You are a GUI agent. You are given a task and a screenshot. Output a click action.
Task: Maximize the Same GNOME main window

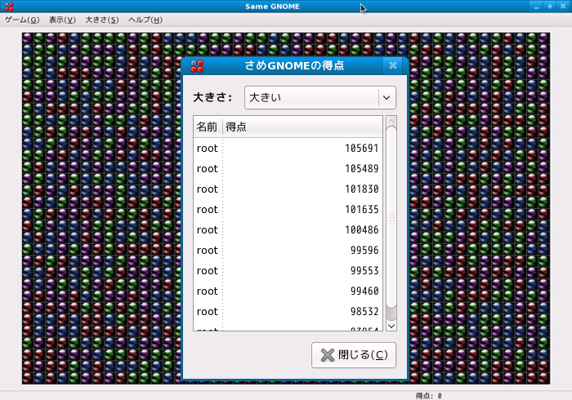point(550,7)
